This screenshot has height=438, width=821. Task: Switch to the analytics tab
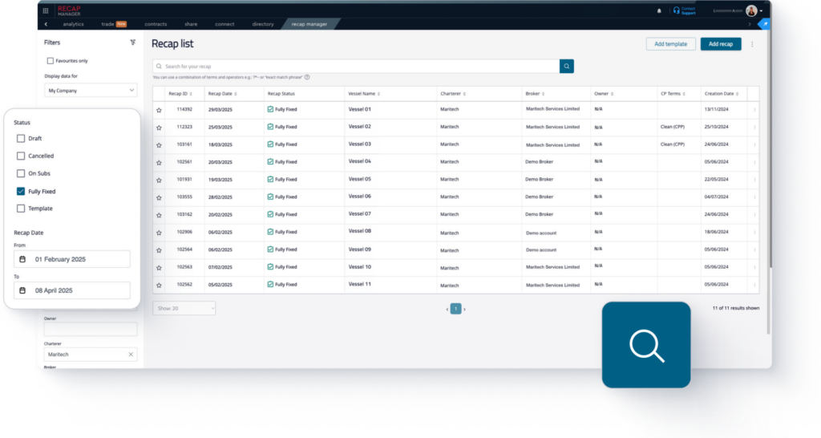click(x=73, y=24)
